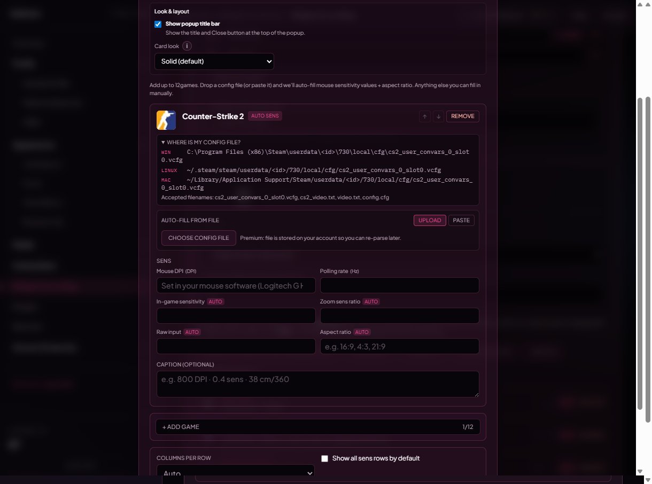Open the Card look dropdown
Screen dimensions: 652x484
click(214, 61)
